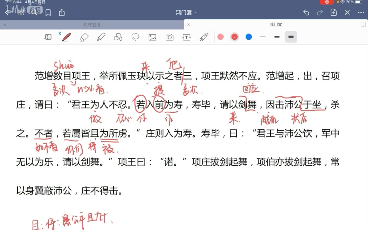368x230 pixels.
Task: Close the 时评直播 tab
Action: tap(5, 25)
